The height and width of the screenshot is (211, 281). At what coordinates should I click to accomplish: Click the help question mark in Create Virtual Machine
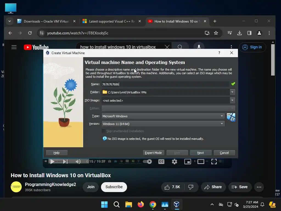(x=219, y=53)
